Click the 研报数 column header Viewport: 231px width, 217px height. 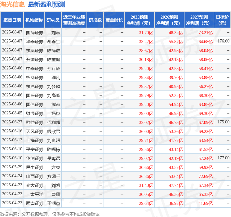[x=95, y=20]
